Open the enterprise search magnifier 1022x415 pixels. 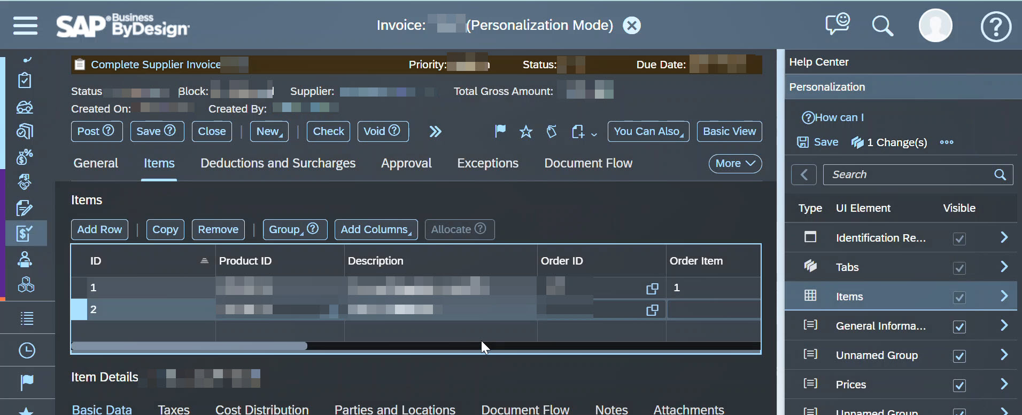click(x=882, y=26)
